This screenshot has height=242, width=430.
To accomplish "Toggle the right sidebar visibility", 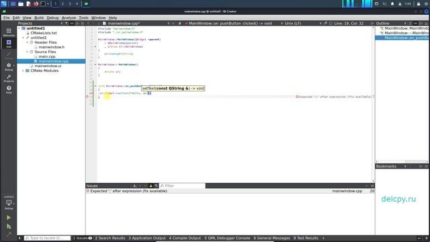I will (x=426, y=238).
